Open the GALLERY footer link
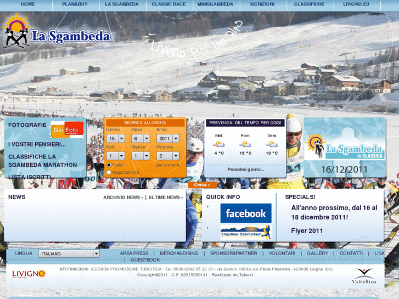399x299 pixels. click(317, 253)
